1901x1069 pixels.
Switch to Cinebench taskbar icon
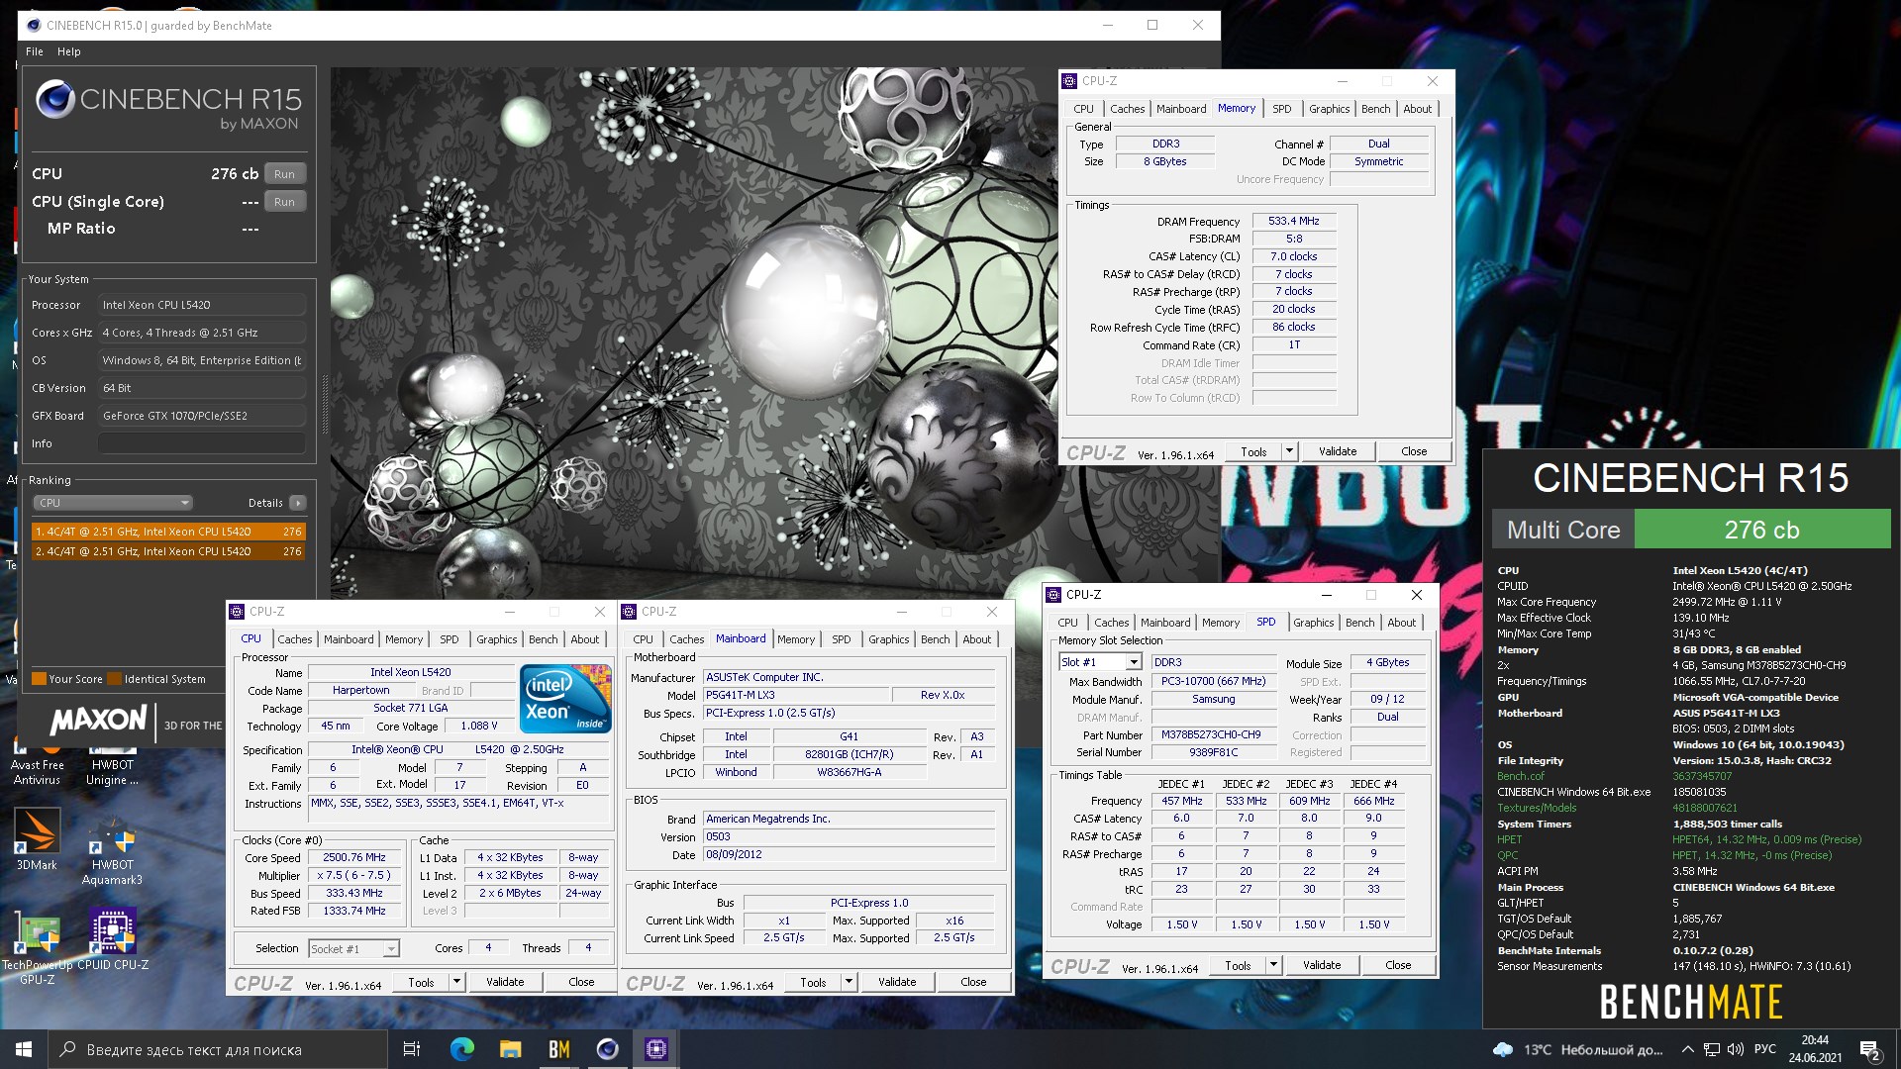[x=607, y=1049]
